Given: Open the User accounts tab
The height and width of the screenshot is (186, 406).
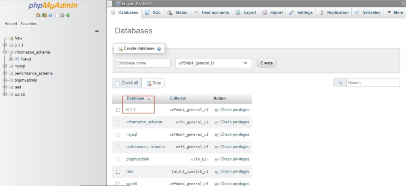Looking at the screenshot, I should (211, 12).
